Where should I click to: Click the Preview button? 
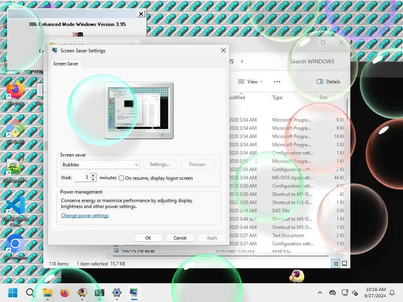click(x=198, y=164)
